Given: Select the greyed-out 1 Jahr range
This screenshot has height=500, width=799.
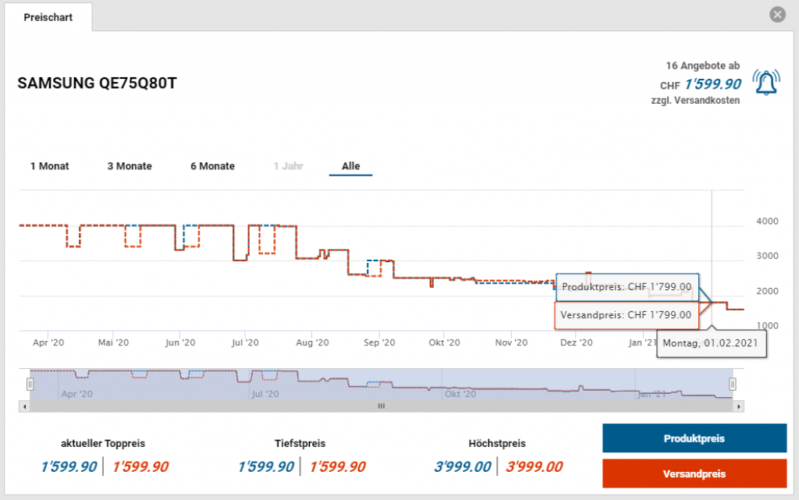Looking at the screenshot, I should pyautogui.click(x=288, y=166).
